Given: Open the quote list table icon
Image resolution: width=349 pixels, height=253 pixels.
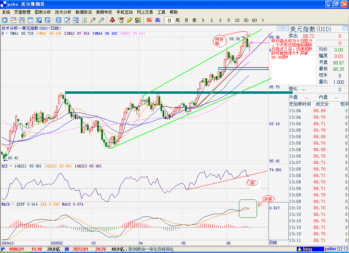Looking at the screenshot, I should click(30, 20).
